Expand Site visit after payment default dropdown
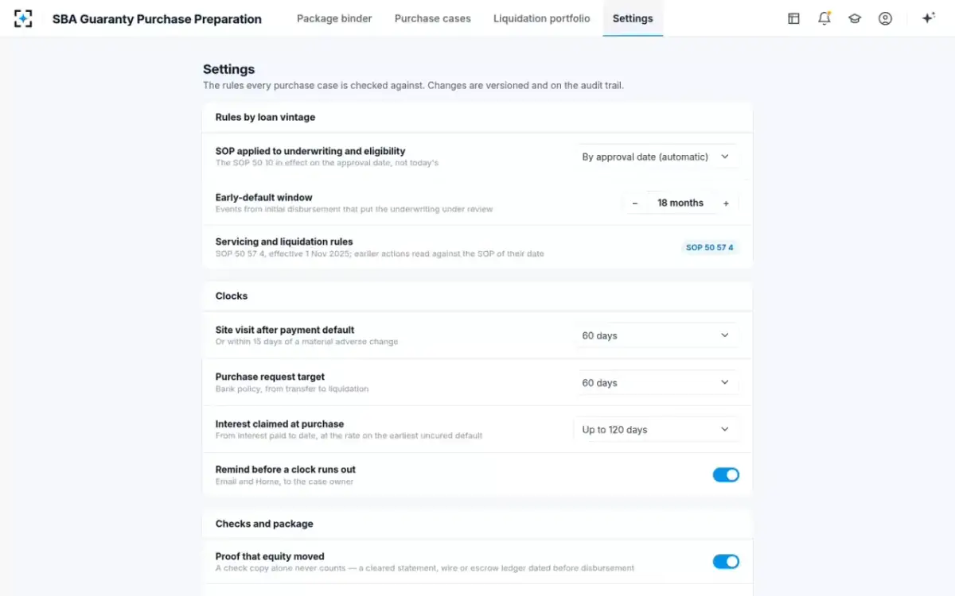955x596 pixels. pos(657,335)
